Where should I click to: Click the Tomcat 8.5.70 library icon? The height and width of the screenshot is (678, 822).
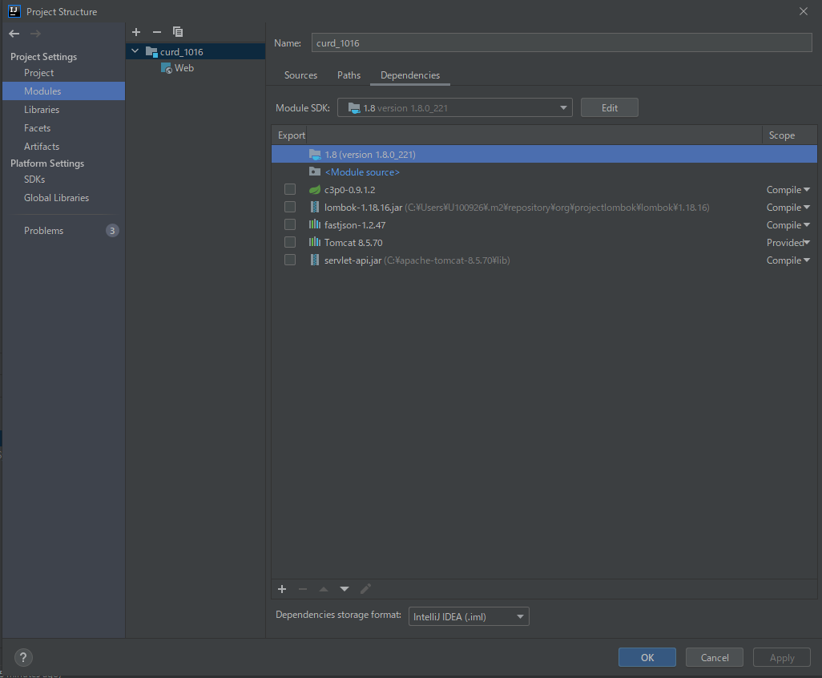(315, 242)
